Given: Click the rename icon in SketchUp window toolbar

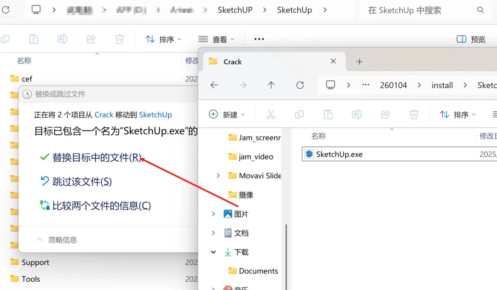Looking at the screenshot, I should coord(62,39).
